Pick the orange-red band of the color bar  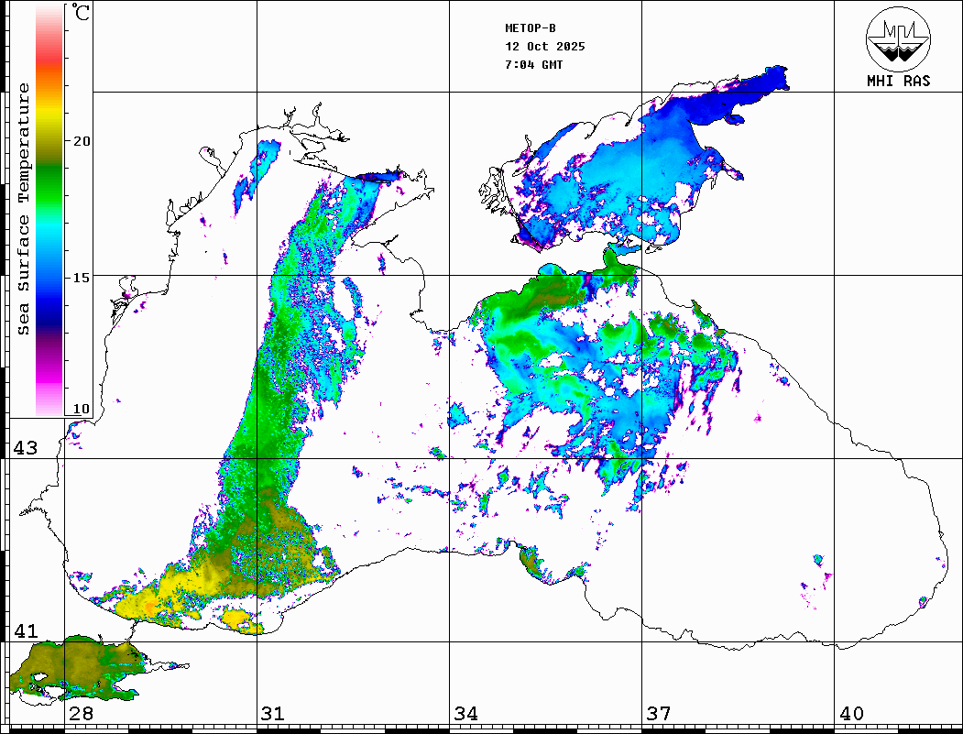pos(49,69)
